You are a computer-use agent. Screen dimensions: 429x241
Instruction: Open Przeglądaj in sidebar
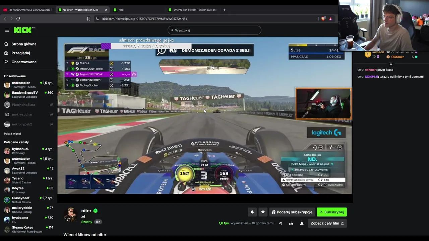[20, 53]
